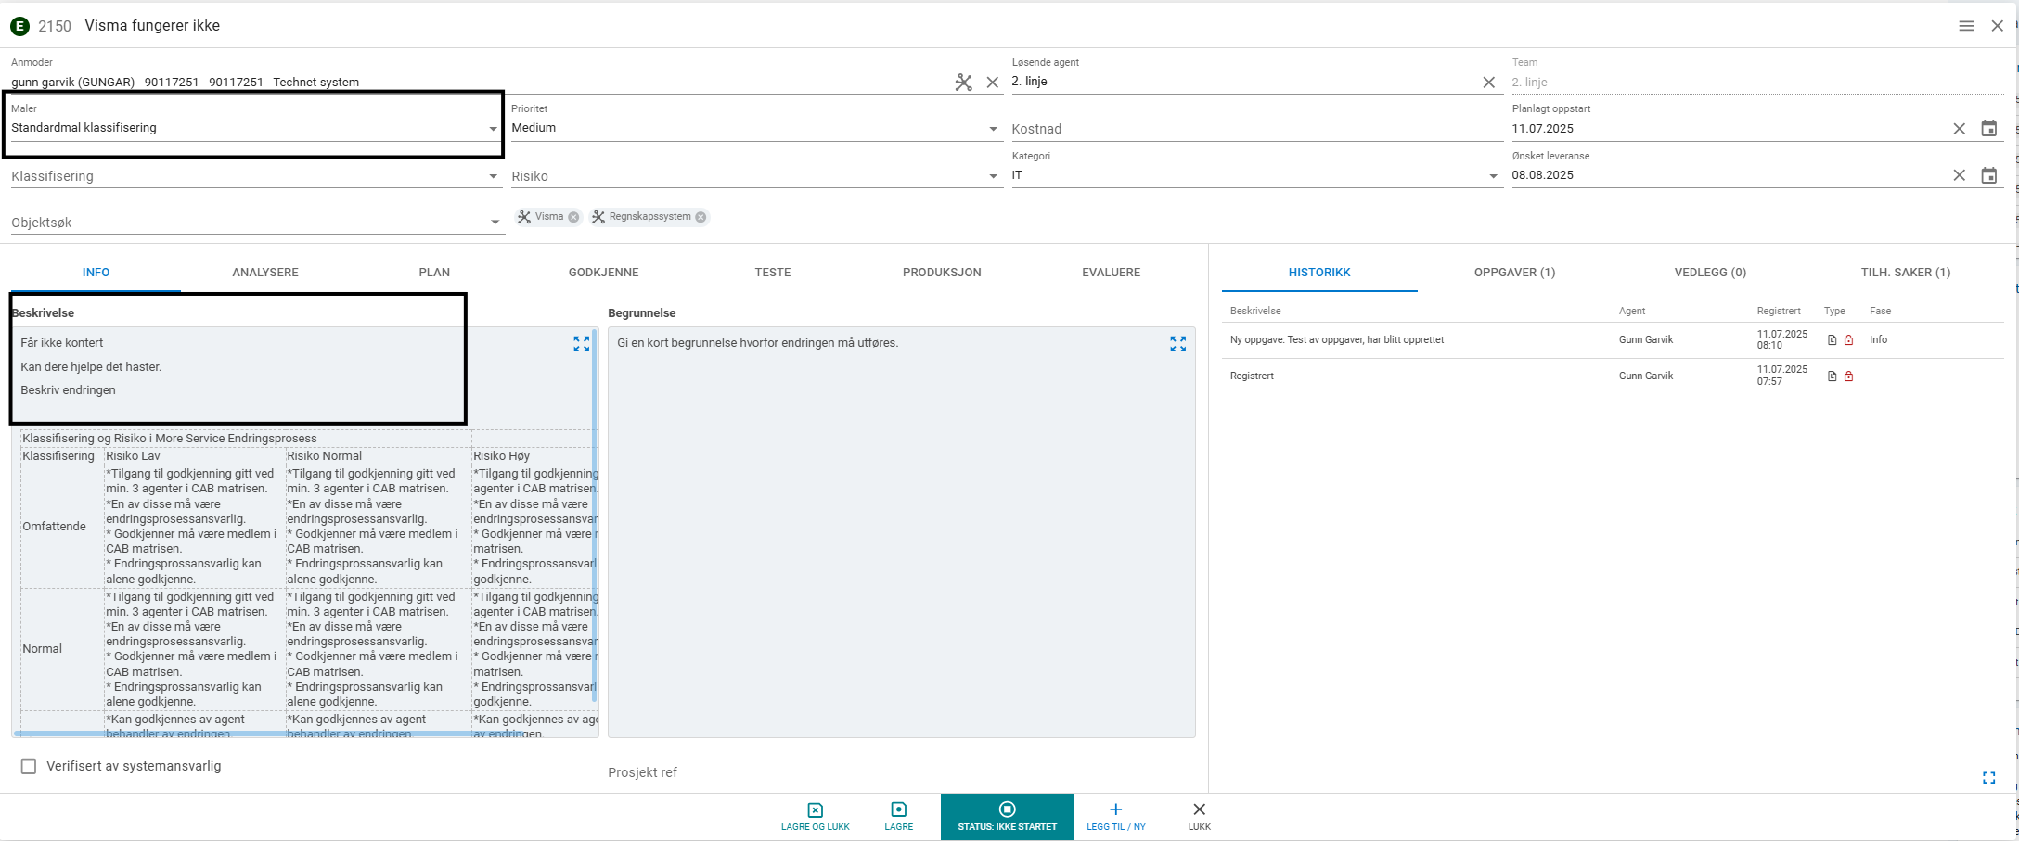Switch to the Godkjenne tab
The width and height of the screenshot is (2019, 841).
(604, 273)
